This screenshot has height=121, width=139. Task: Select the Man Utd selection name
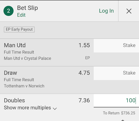tap(15, 45)
